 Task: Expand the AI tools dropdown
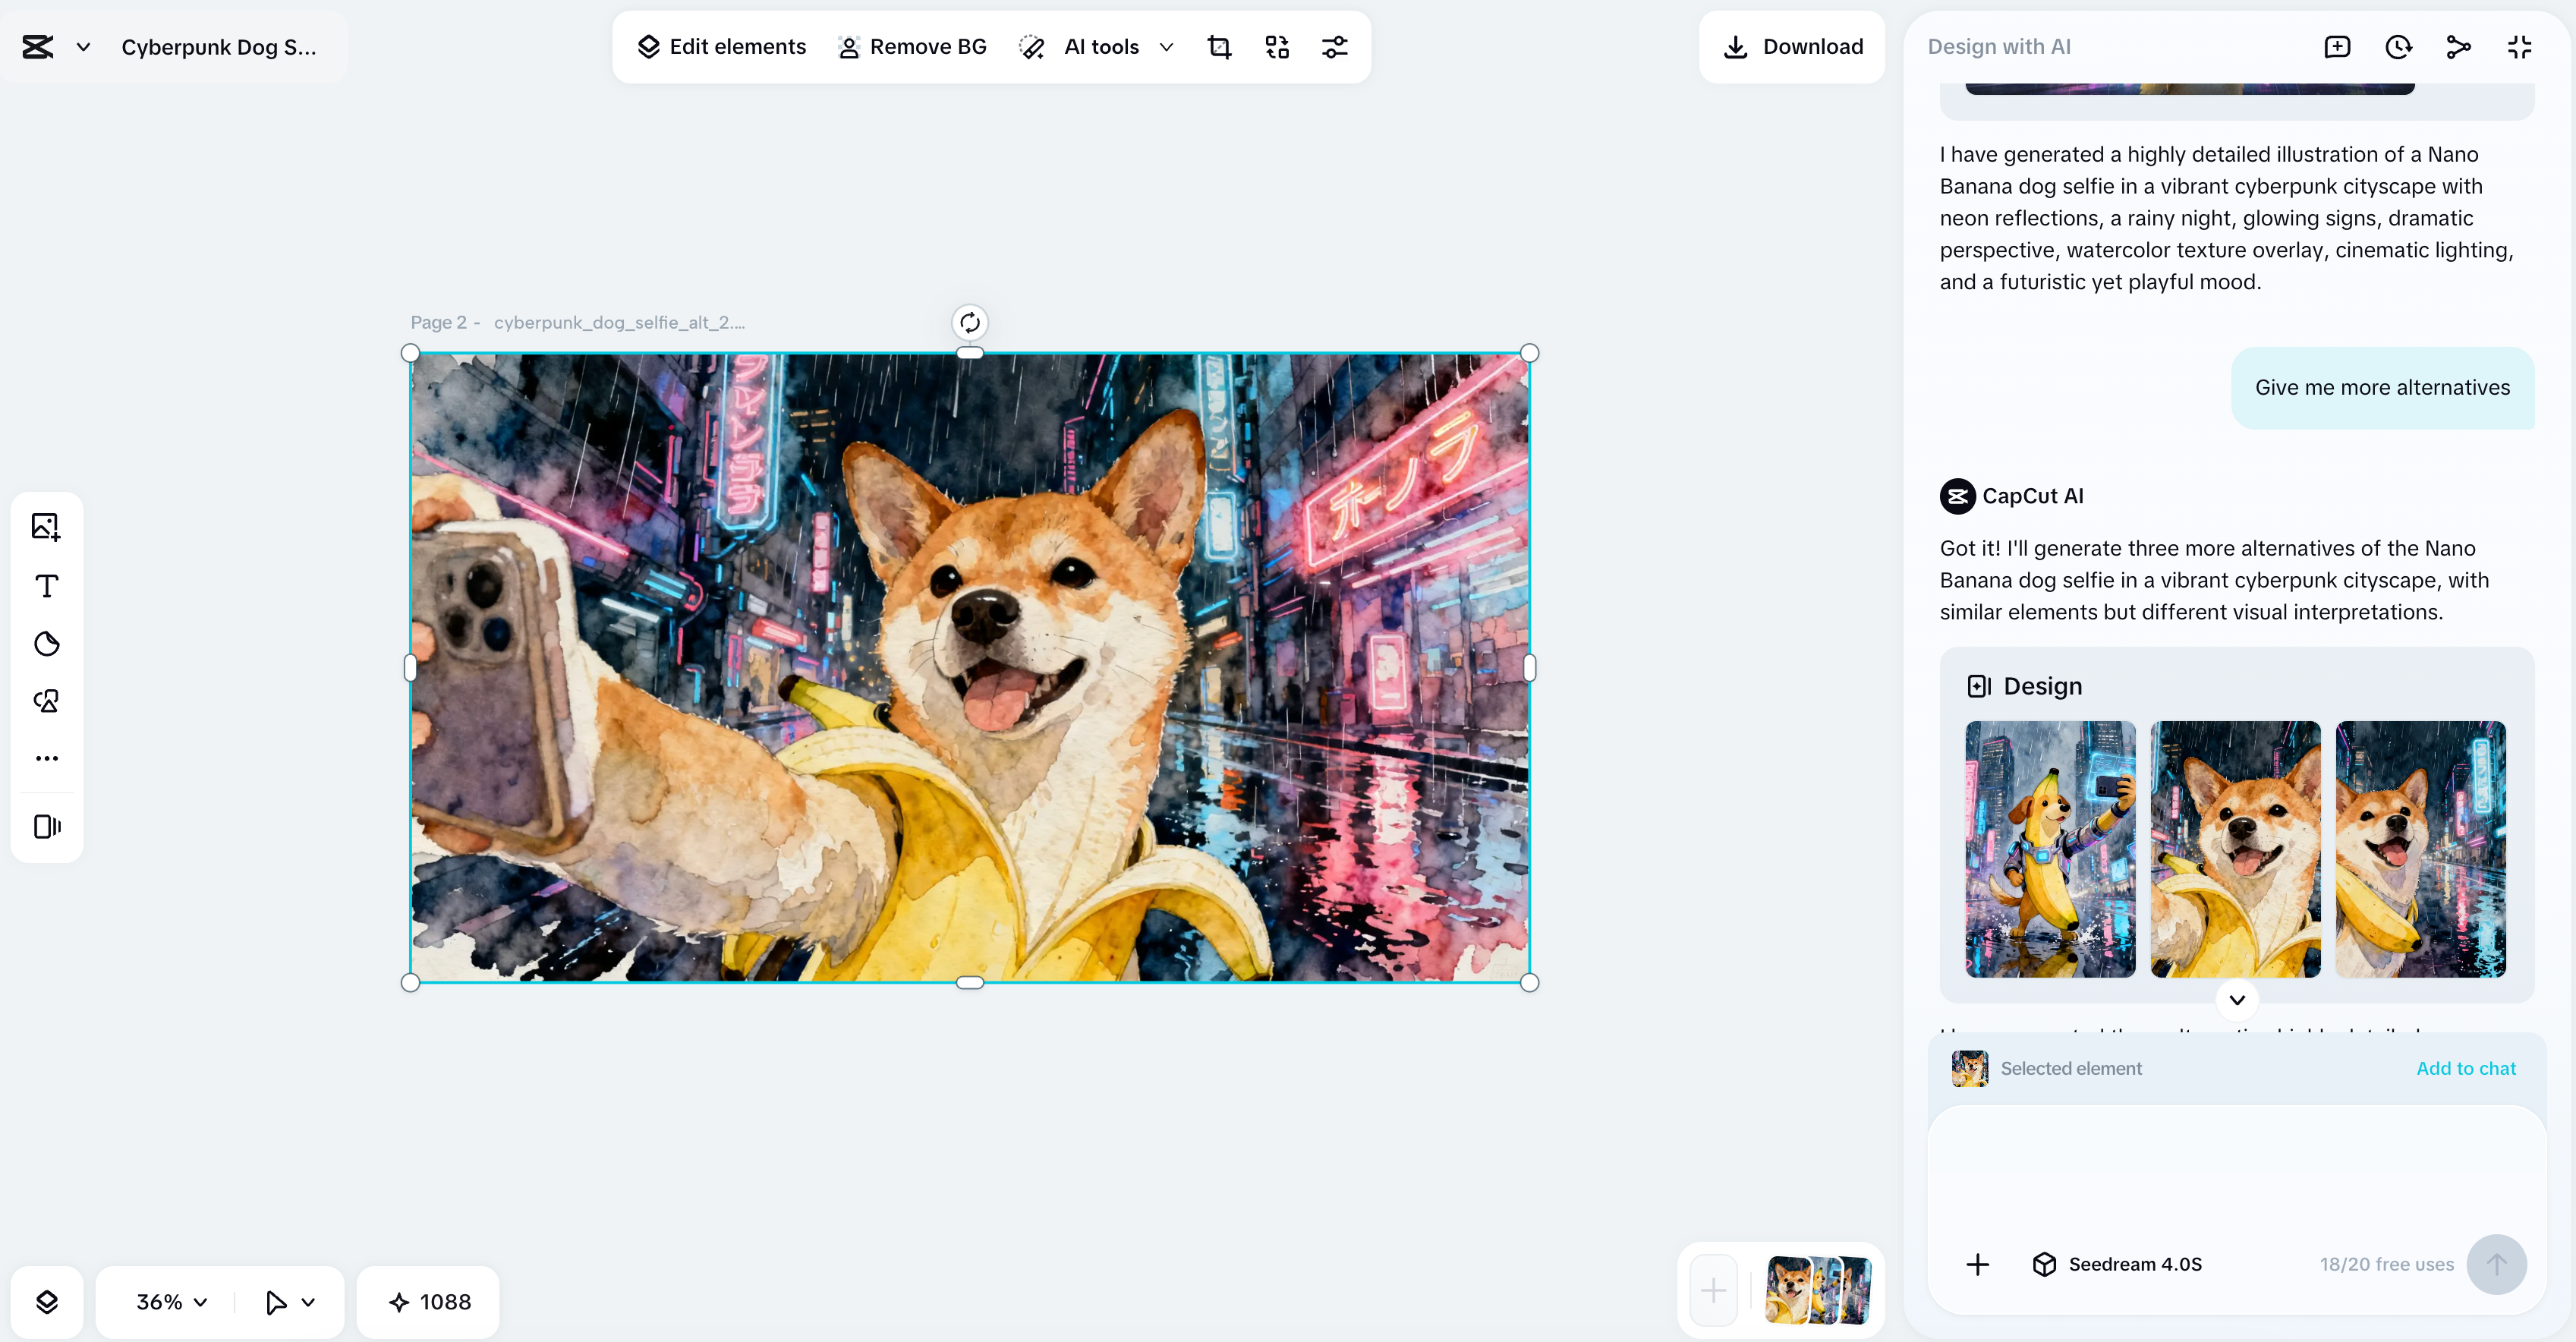pos(1166,47)
